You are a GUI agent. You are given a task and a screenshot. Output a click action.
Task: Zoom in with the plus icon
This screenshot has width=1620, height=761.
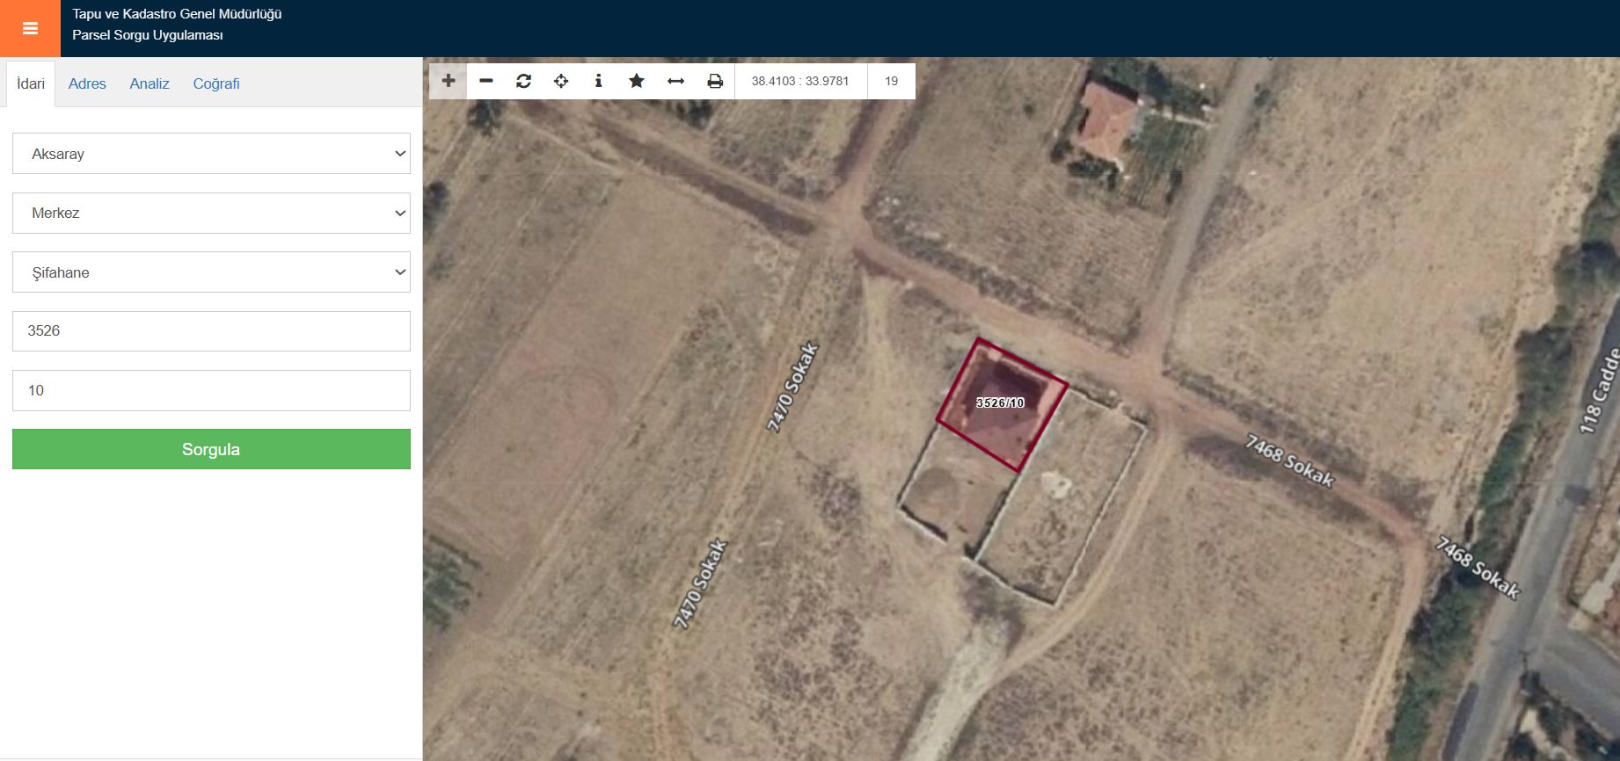coord(448,81)
